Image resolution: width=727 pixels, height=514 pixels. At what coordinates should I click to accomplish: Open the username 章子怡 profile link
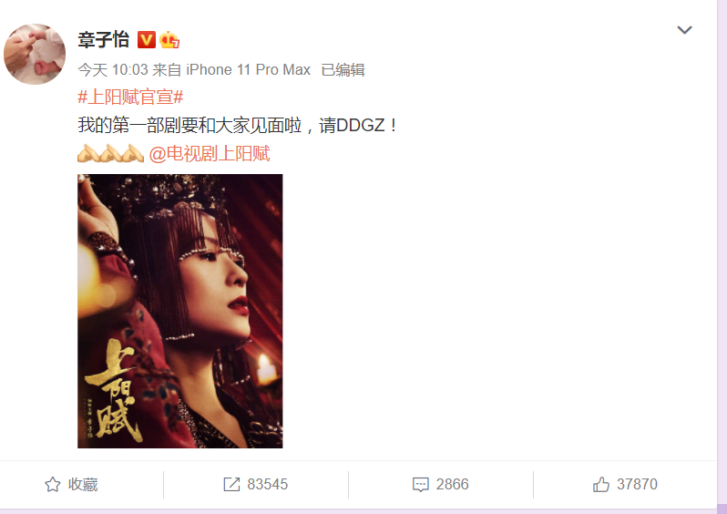click(x=103, y=40)
